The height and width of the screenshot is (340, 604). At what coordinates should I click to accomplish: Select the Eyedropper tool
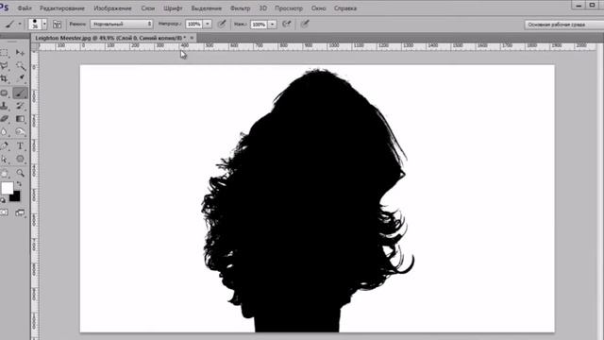(20, 78)
